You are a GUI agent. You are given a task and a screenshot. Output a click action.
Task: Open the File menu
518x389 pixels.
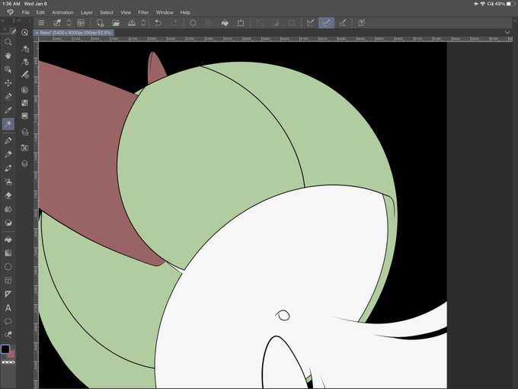click(25, 12)
